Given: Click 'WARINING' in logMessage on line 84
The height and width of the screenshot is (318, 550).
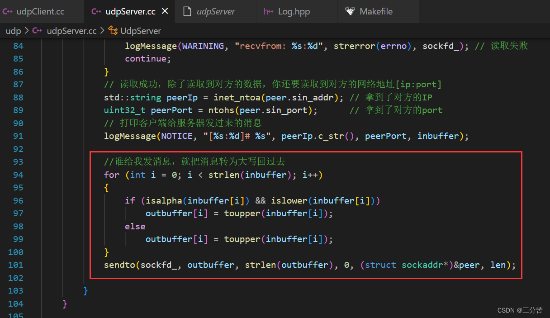Looking at the screenshot, I should [203, 46].
